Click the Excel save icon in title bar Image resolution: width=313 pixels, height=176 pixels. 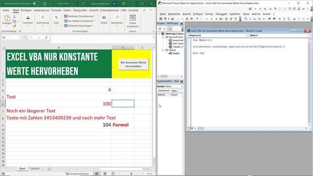pyautogui.click(x=45, y=3)
